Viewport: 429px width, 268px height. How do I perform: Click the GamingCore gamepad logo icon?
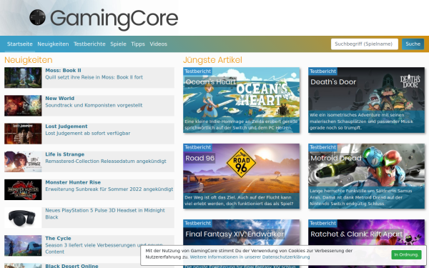pyautogui.click(x=37, y=17)
